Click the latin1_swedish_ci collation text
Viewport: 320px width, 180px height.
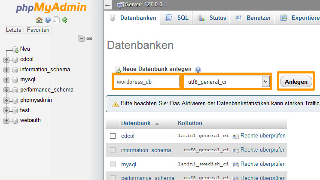pyautogui.click(x=203, y=164)
